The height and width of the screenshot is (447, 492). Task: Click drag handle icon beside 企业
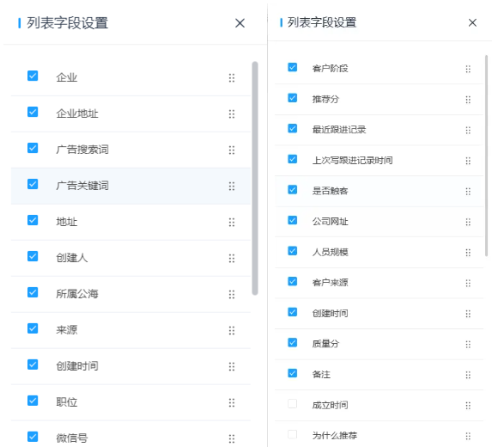(x=232, y=78)
